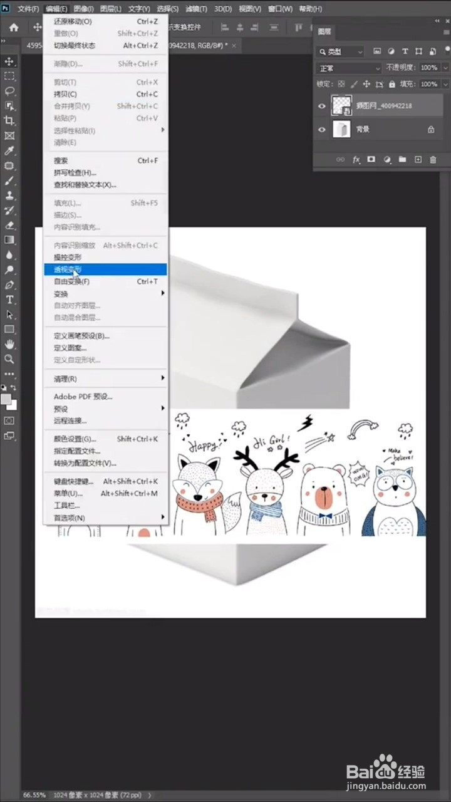Select the Eyedropper tool

(x=9, y=151)
